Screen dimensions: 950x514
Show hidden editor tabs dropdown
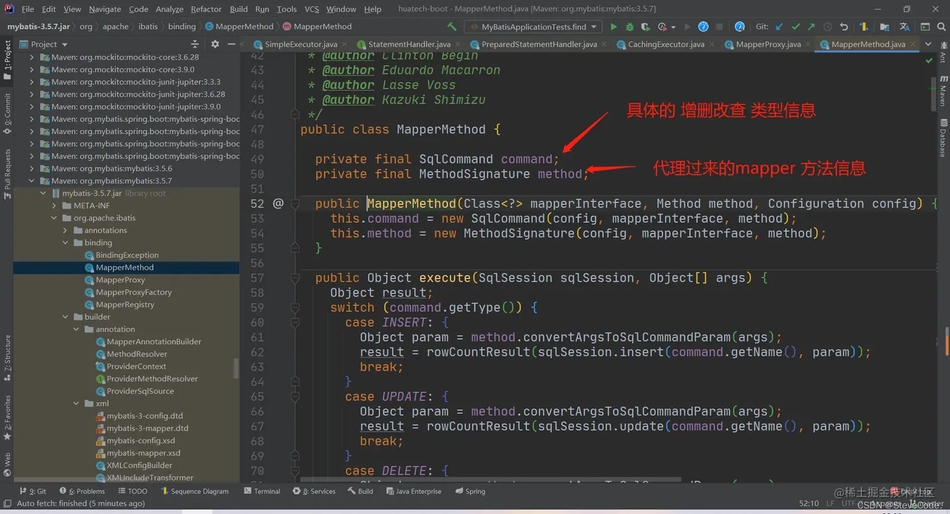[928, 44]
